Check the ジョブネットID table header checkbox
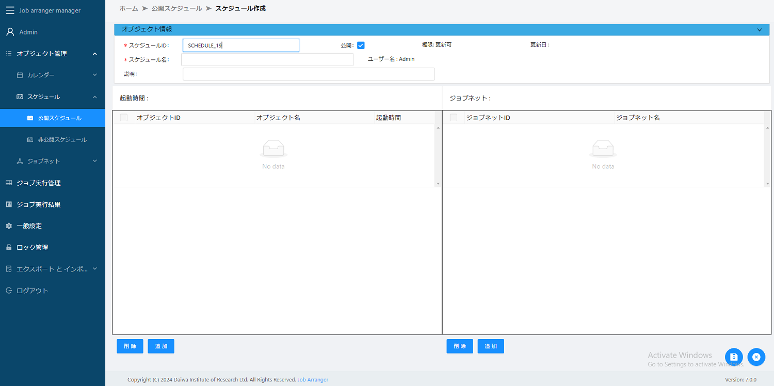Image resolution: width=774 pixels, height=386 pixels. click(x=453, y=117)
